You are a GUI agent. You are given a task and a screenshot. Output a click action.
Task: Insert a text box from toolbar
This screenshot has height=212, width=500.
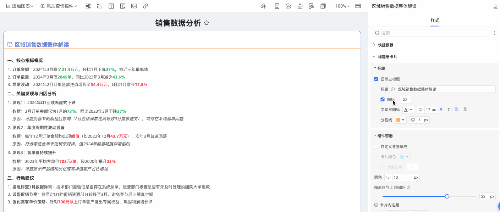pyautogui.click(x=111, y=6)
